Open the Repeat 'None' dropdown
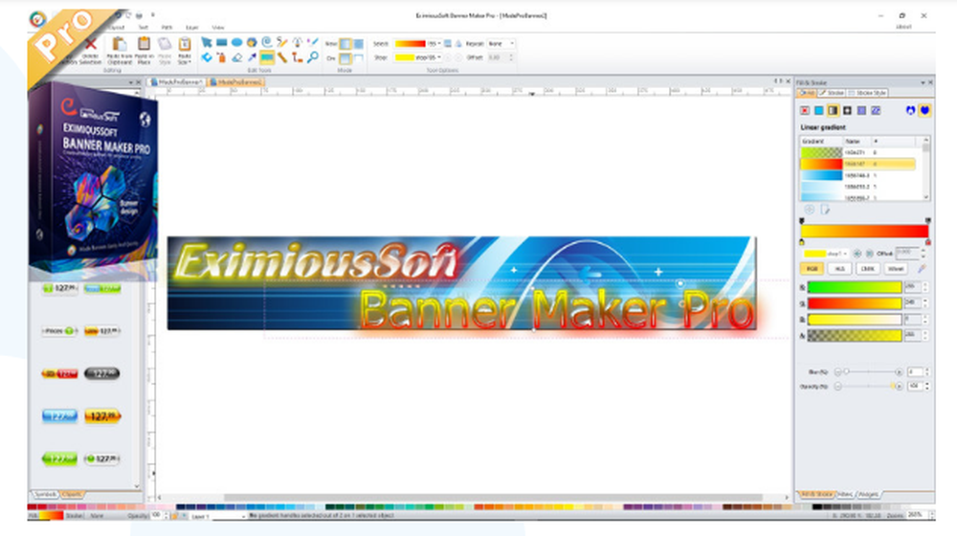This screenshot has height=536, width=957. coord(501,44)
